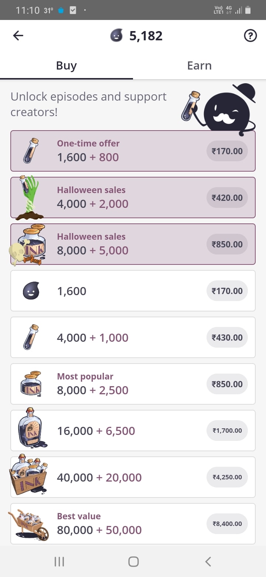Open recent apps from navigation bar
The image size is (266, 577).
point(59,562)
